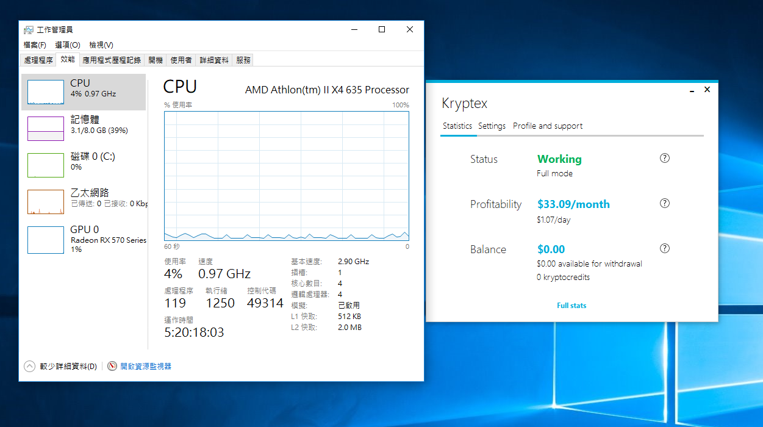
Task: Click 較少詳細資料(D) button text
Action: click(x=68, y=366)
